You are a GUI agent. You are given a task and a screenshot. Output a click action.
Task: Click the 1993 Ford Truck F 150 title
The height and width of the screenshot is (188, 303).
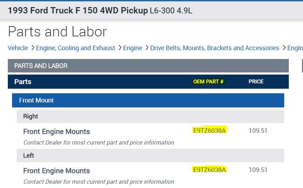78,10
